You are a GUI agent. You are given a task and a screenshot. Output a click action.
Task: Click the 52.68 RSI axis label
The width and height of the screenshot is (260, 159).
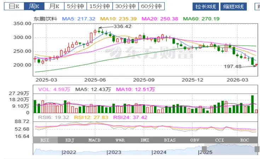(22, 129)
